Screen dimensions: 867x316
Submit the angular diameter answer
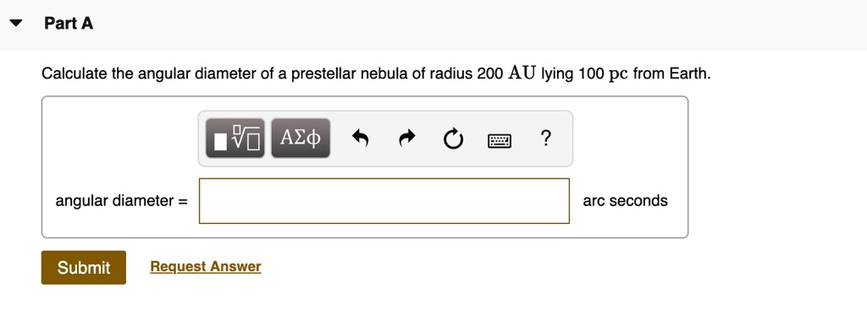click(84, 268)
